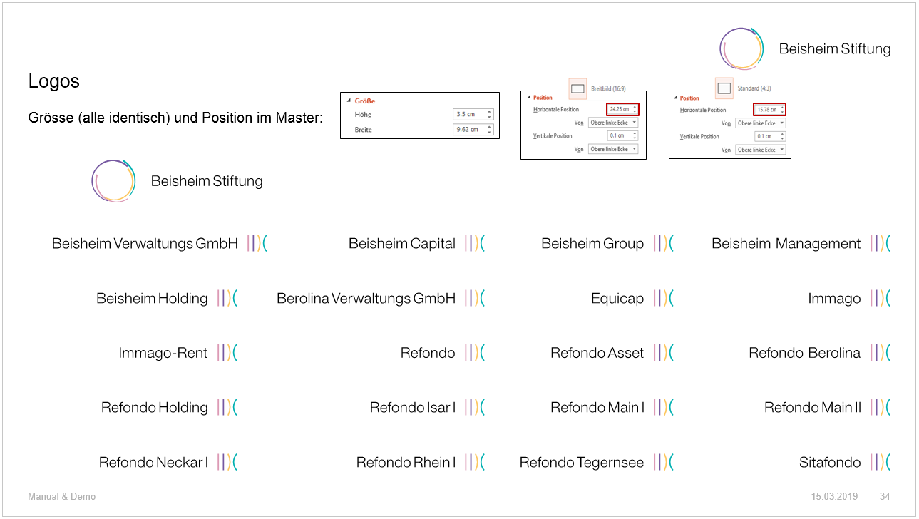The image size is (919, 519).
Task: Click the Immago-Rent logo text
Action: [x=163, y=353]
